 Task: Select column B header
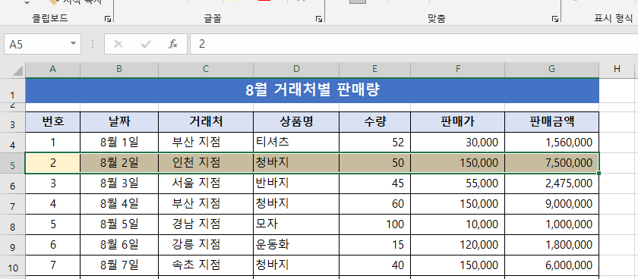point(119,70)
